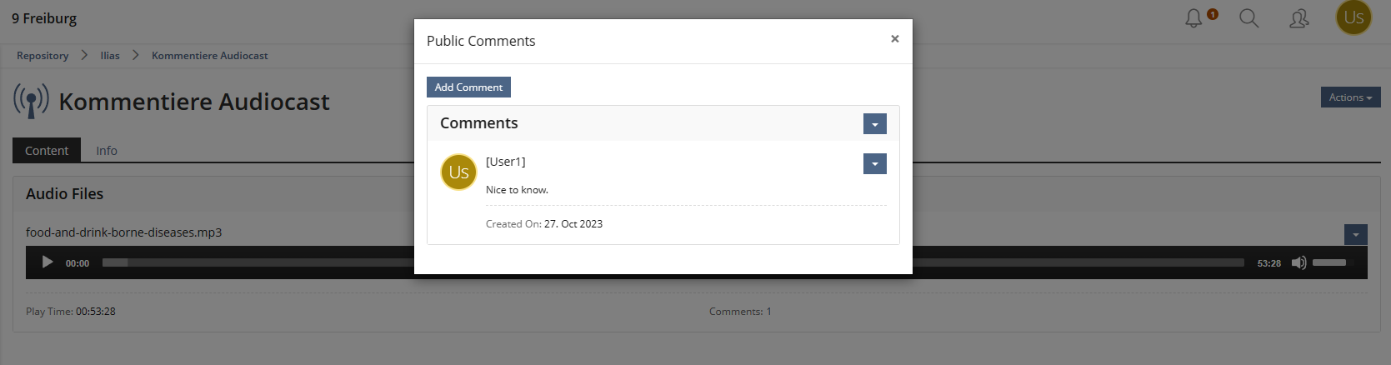Click User1's avatar in the comment

tap(458, 172)
